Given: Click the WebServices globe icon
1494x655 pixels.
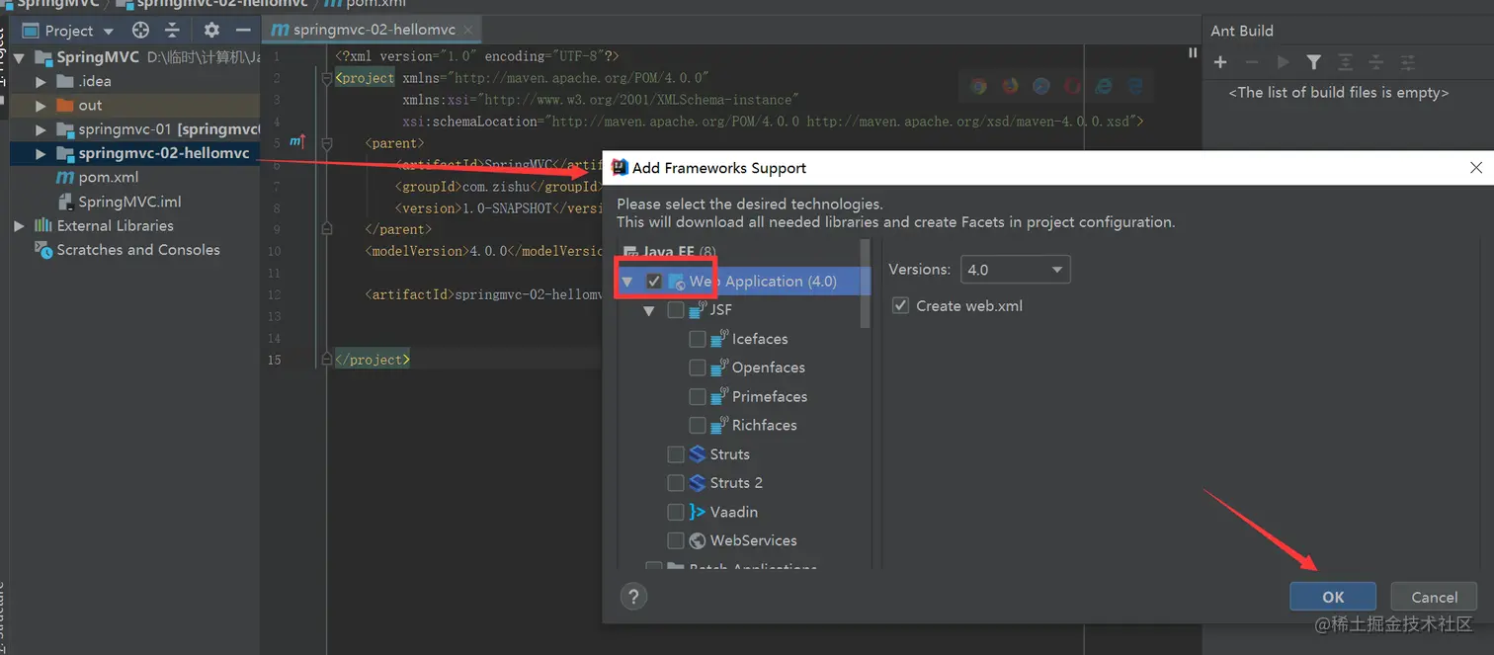Looking at the screenshot, I should coord(698,540).
